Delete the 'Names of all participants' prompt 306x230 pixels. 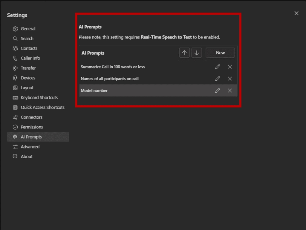click(x=230, y=79)
